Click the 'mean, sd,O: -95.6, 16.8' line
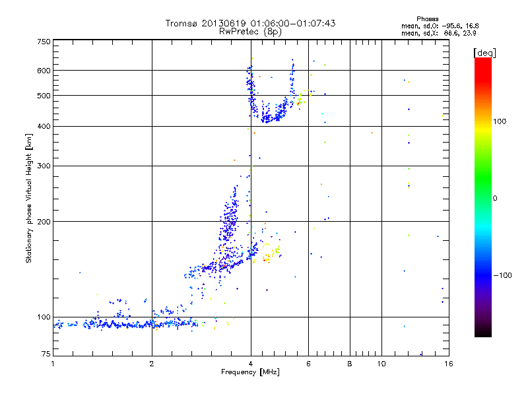Viewport: 528px width, 396px height. click(440, 26)
